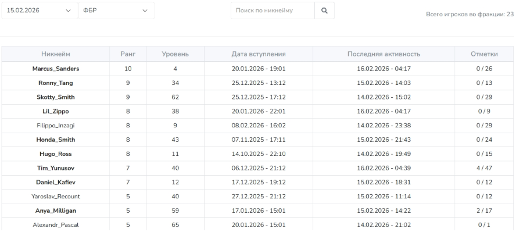Click join date 06.12.2025 - 21:12
Image resolution: width=516 pixels, height=239 pixels.
[x=259, y=168]
